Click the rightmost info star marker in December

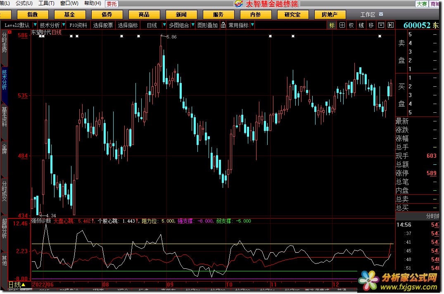[x=380, y=36]
